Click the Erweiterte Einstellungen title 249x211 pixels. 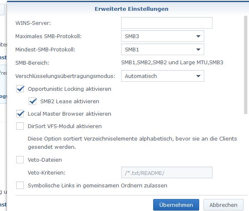click(x=132, y=9)
